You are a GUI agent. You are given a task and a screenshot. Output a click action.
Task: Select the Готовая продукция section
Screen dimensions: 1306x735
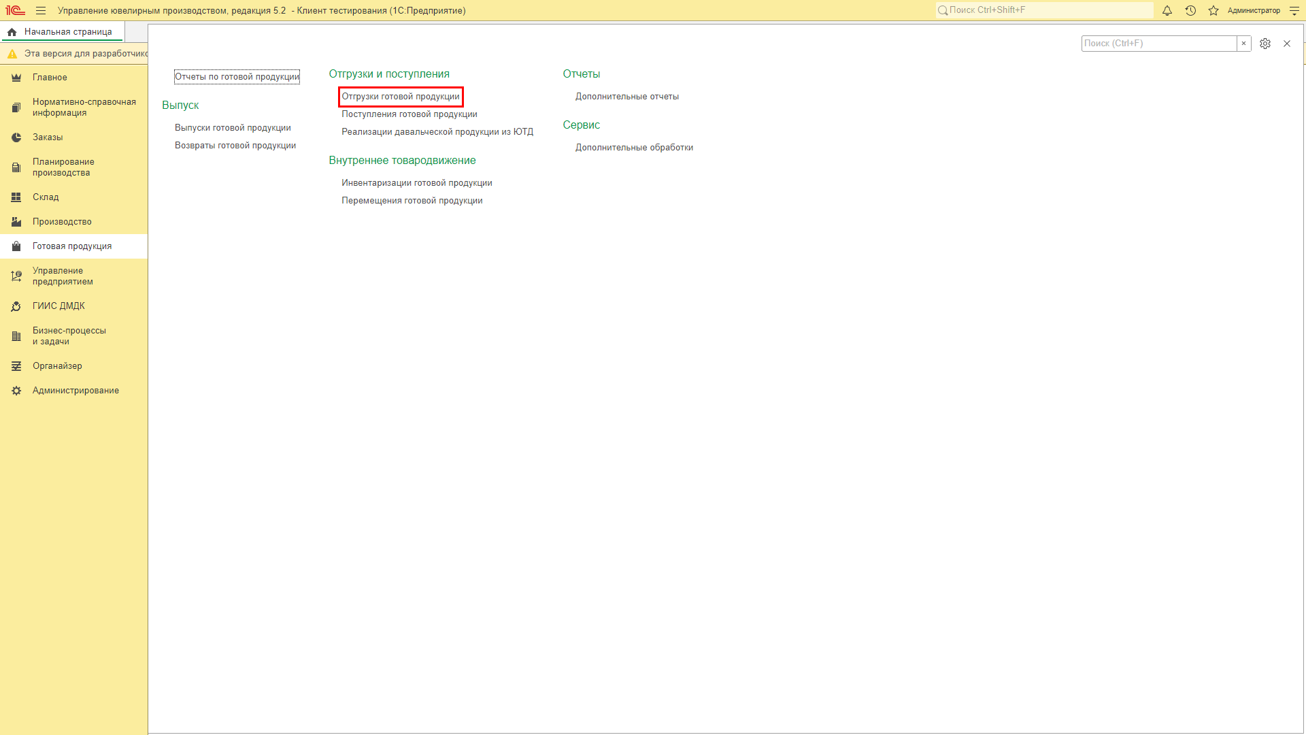(72, 246)
